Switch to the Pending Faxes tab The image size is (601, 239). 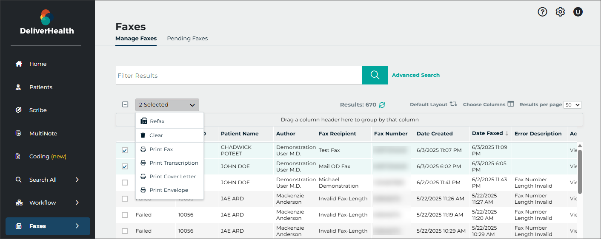click(187, 38)
